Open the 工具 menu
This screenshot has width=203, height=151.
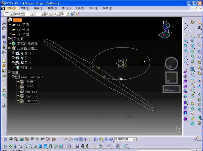[80, 8]
